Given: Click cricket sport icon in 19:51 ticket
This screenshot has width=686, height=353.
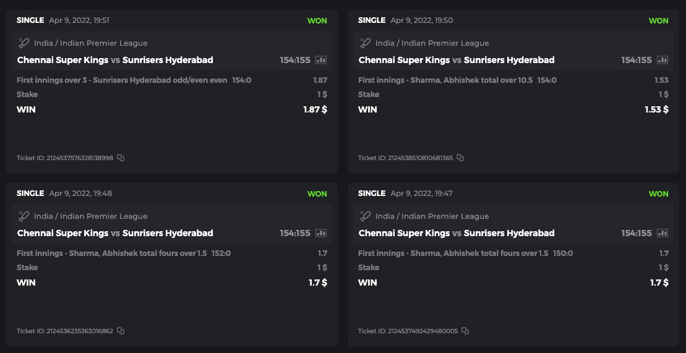Looking at the screenshot, I should 24,43.
